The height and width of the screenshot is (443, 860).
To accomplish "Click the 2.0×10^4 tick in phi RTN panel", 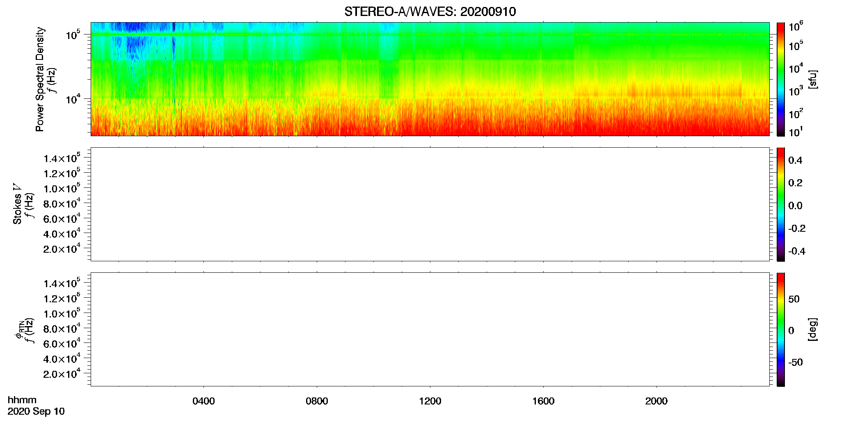I will coord(62,373).
